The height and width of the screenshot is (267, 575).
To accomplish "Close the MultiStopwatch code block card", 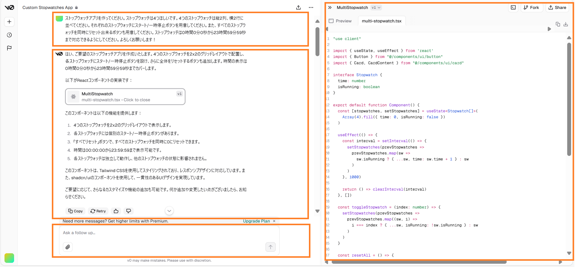I will click(x=125, y=97).
